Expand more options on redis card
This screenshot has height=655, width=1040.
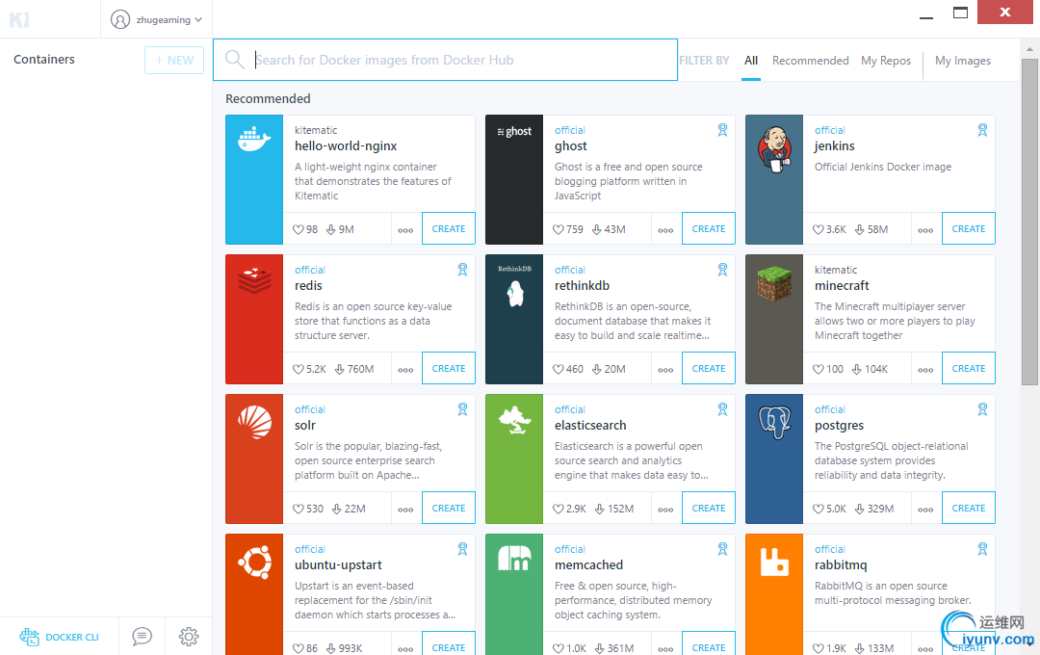pos(406,370)
